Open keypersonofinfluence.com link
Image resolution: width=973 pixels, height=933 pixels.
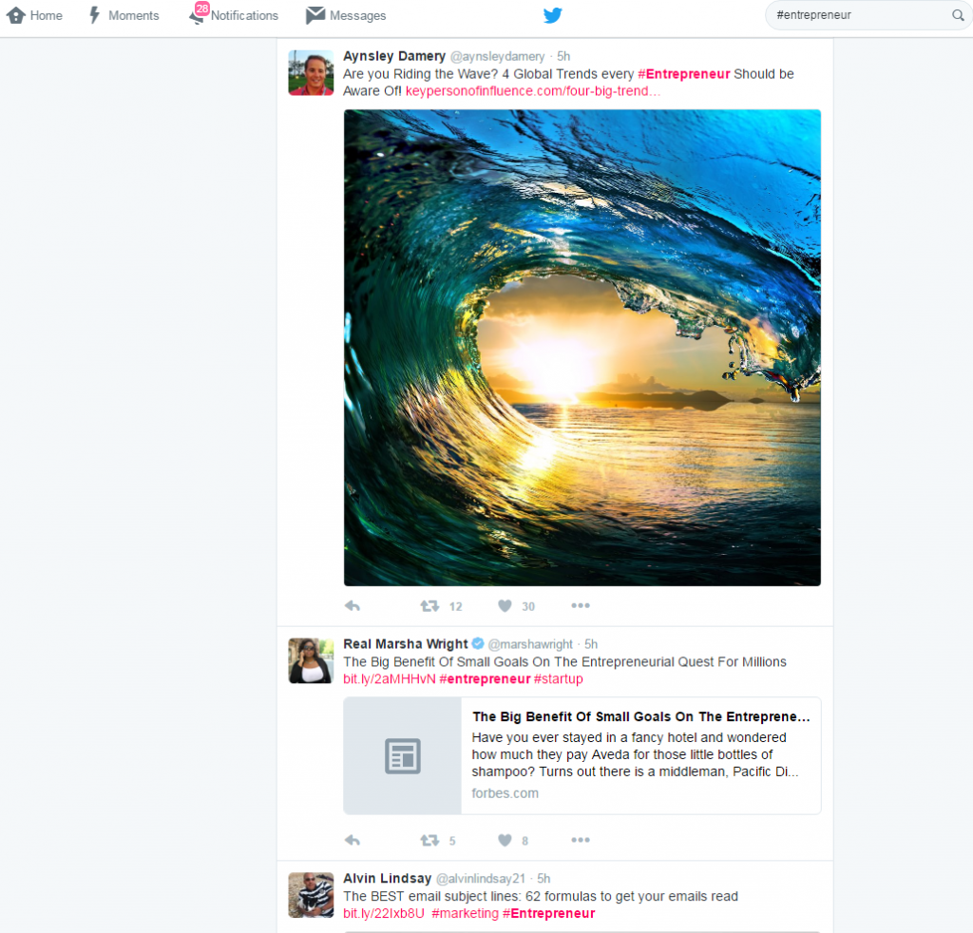click(533, 91)
